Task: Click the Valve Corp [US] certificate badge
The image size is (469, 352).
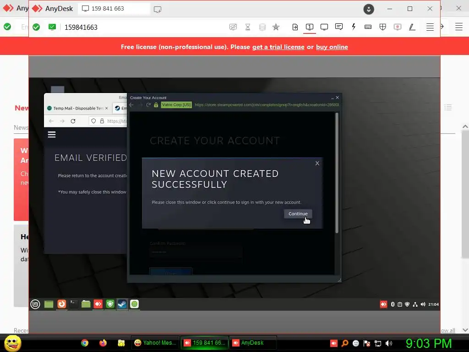Action: click(x=176, y=105)
